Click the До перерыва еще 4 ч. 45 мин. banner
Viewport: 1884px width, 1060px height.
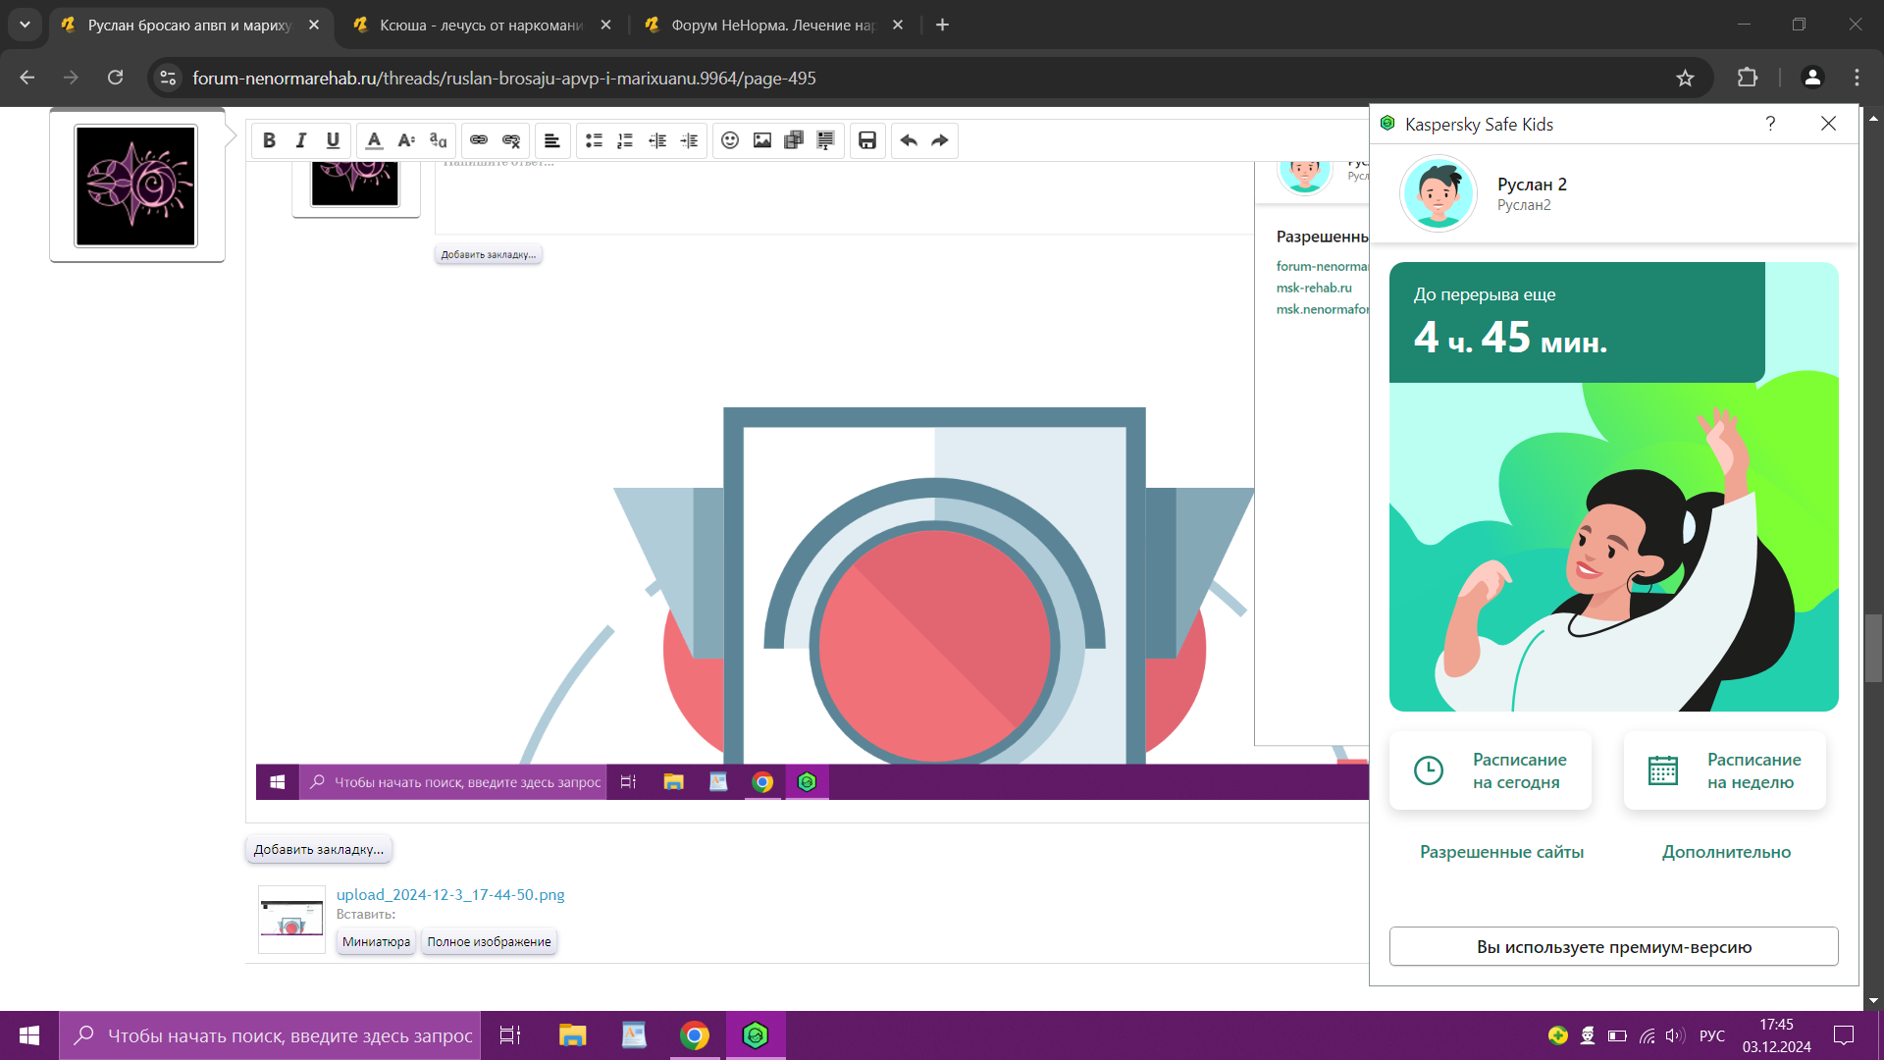tap(1577, 322)
